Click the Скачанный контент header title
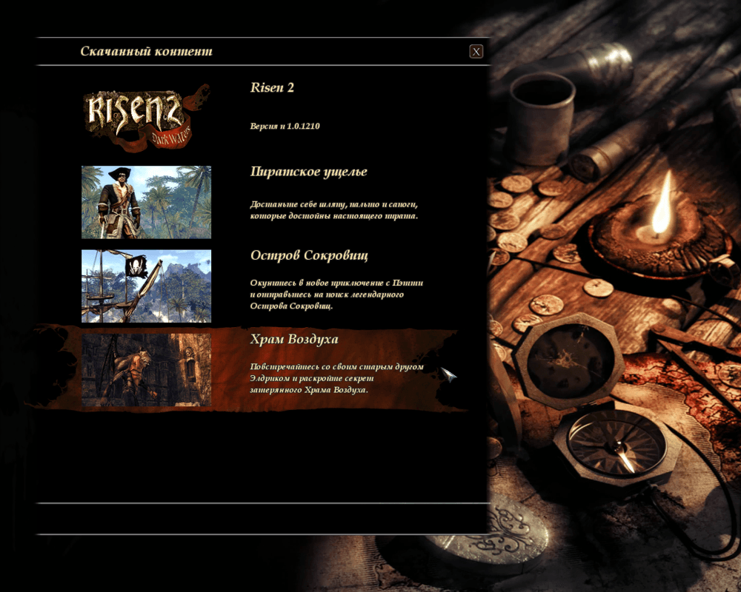The image size is (741, 592). click(x=147, y=51)
